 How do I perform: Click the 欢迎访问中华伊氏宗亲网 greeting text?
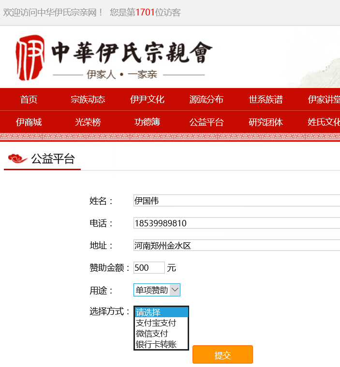[53, 13]
